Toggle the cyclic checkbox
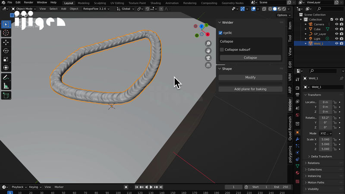Viewport: 345px width, 194px height. (x=220, y=33)
